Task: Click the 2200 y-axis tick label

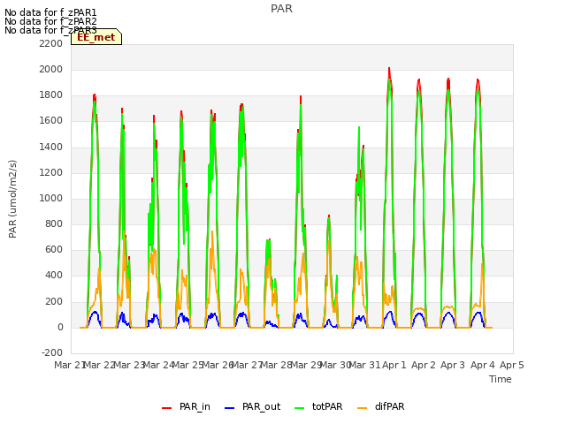Action: (51, 43)
